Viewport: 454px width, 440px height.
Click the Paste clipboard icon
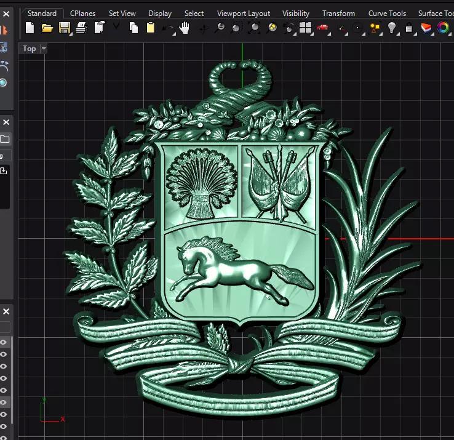(151, 28)
